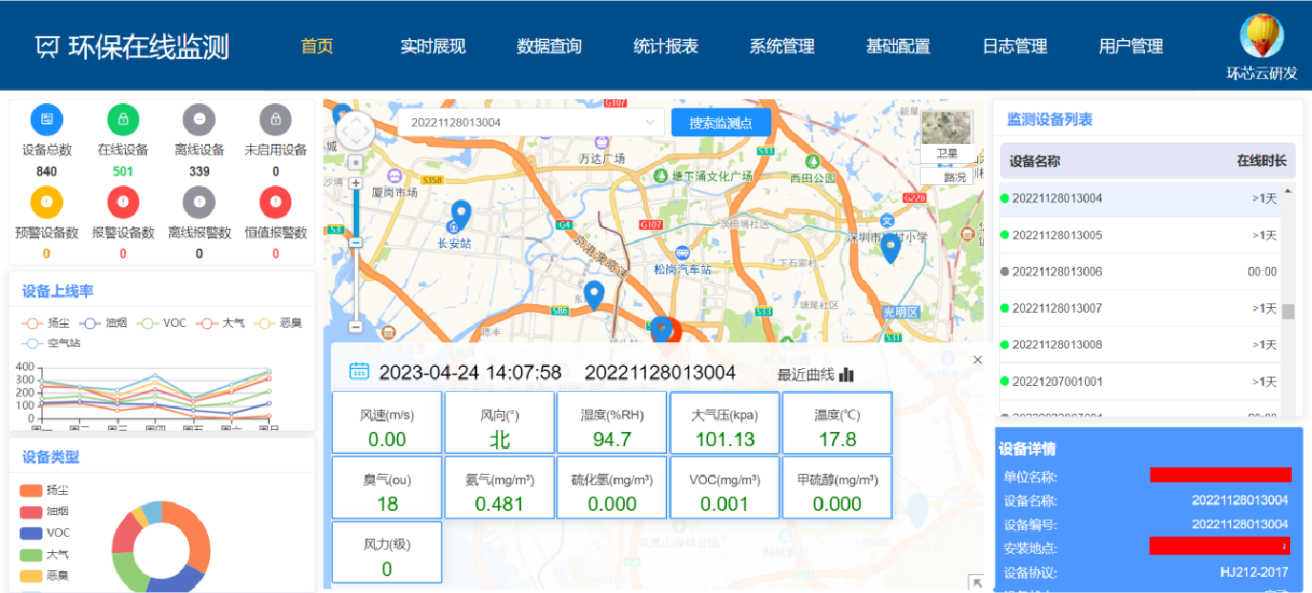Click the 搜索监测点 search button
Screen dimensions: 1312x593
pos(720,122)
